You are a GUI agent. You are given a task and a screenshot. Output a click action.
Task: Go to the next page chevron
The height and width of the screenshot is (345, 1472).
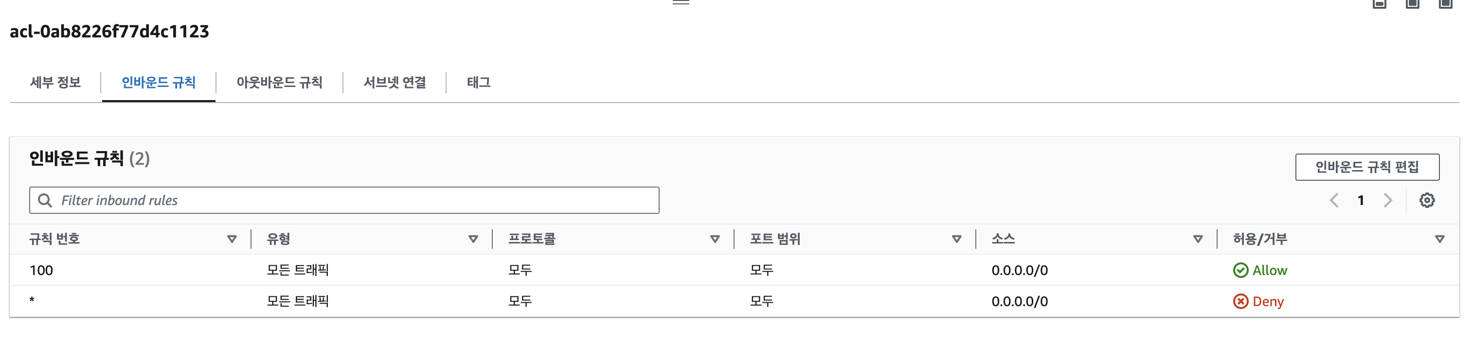[x=1388, y=201]
